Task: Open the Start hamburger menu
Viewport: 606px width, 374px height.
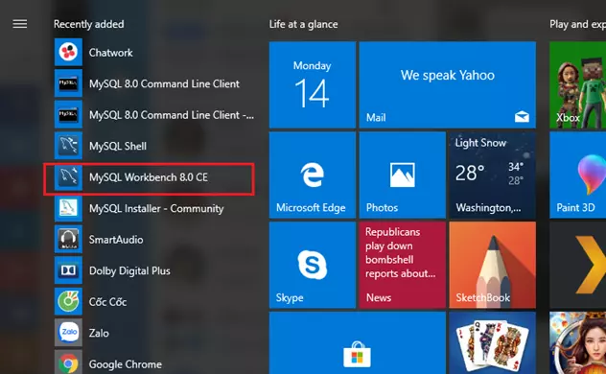Action: tap(20, 24)
